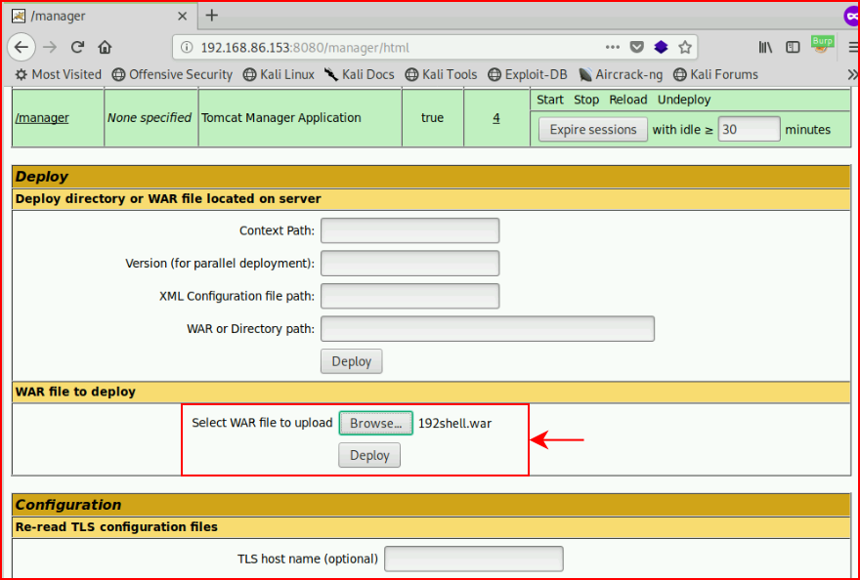Close the /manager tab

click(x=182, y=16)
